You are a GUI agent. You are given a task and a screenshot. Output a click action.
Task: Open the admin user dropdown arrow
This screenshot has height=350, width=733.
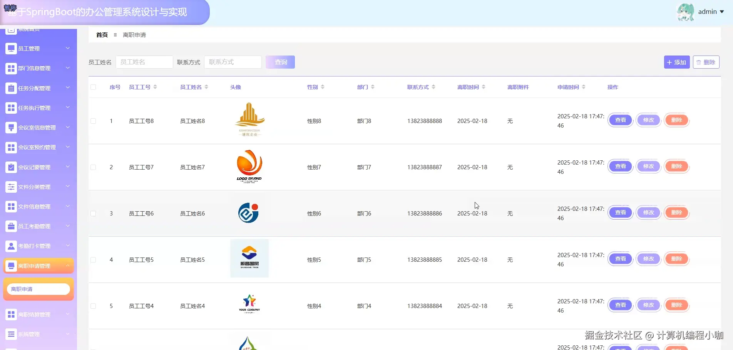(722, 12)
